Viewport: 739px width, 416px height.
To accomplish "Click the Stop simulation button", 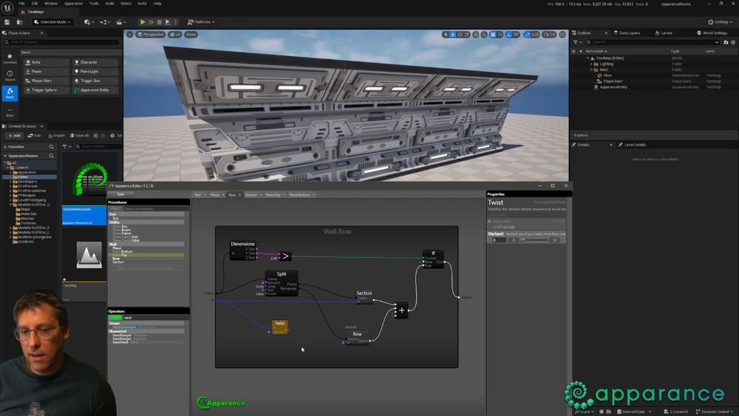I will point(160,21).
